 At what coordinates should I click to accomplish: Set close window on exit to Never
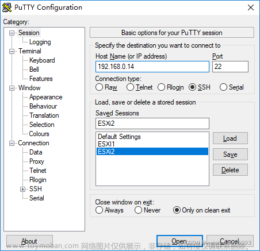coord(138,210)
